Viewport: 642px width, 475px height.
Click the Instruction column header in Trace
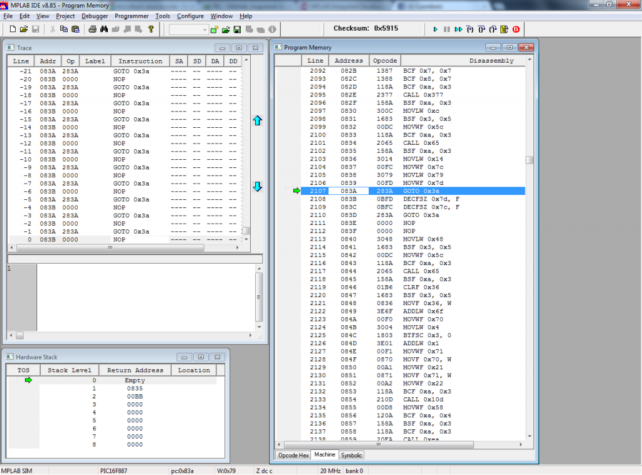(x=140, y=61)
